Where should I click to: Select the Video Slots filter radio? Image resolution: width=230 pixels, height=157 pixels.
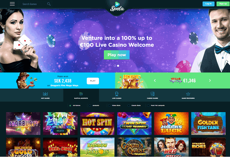pyautogui.click(x=109, y=105)
